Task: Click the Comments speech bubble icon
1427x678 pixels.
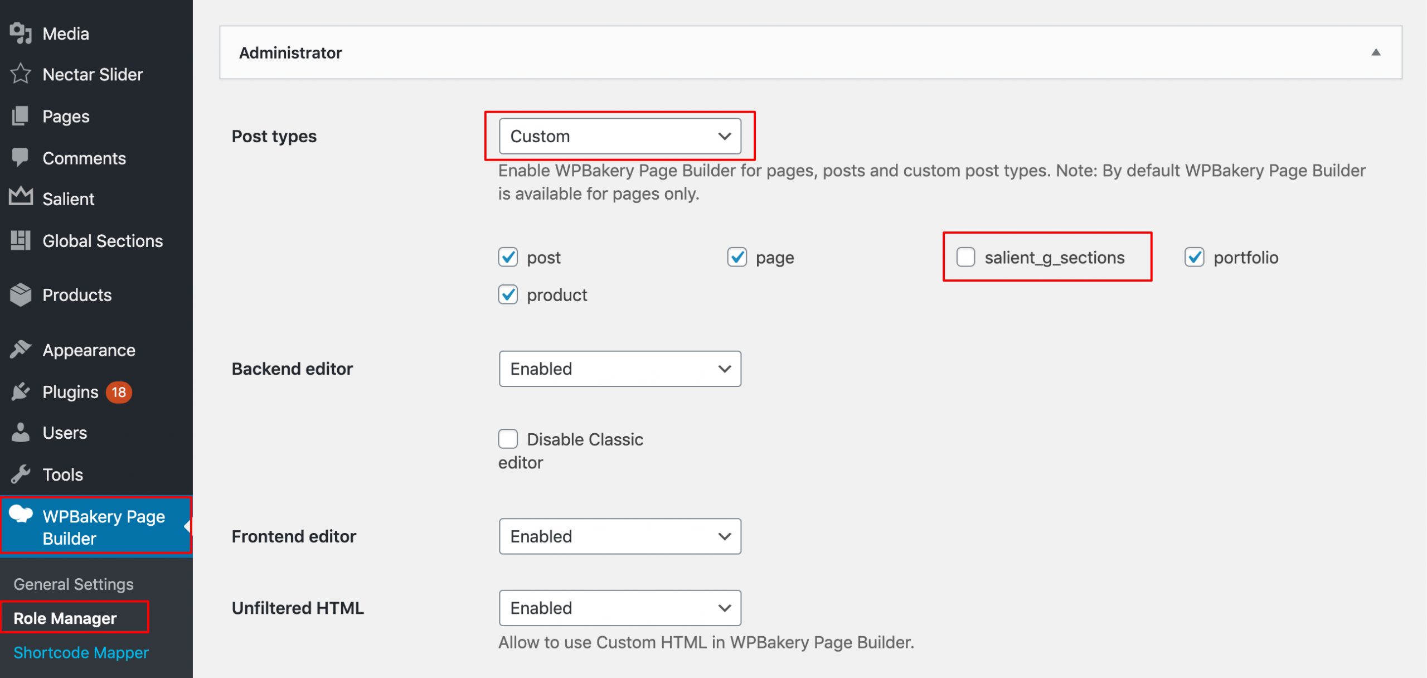Action: 21,158
